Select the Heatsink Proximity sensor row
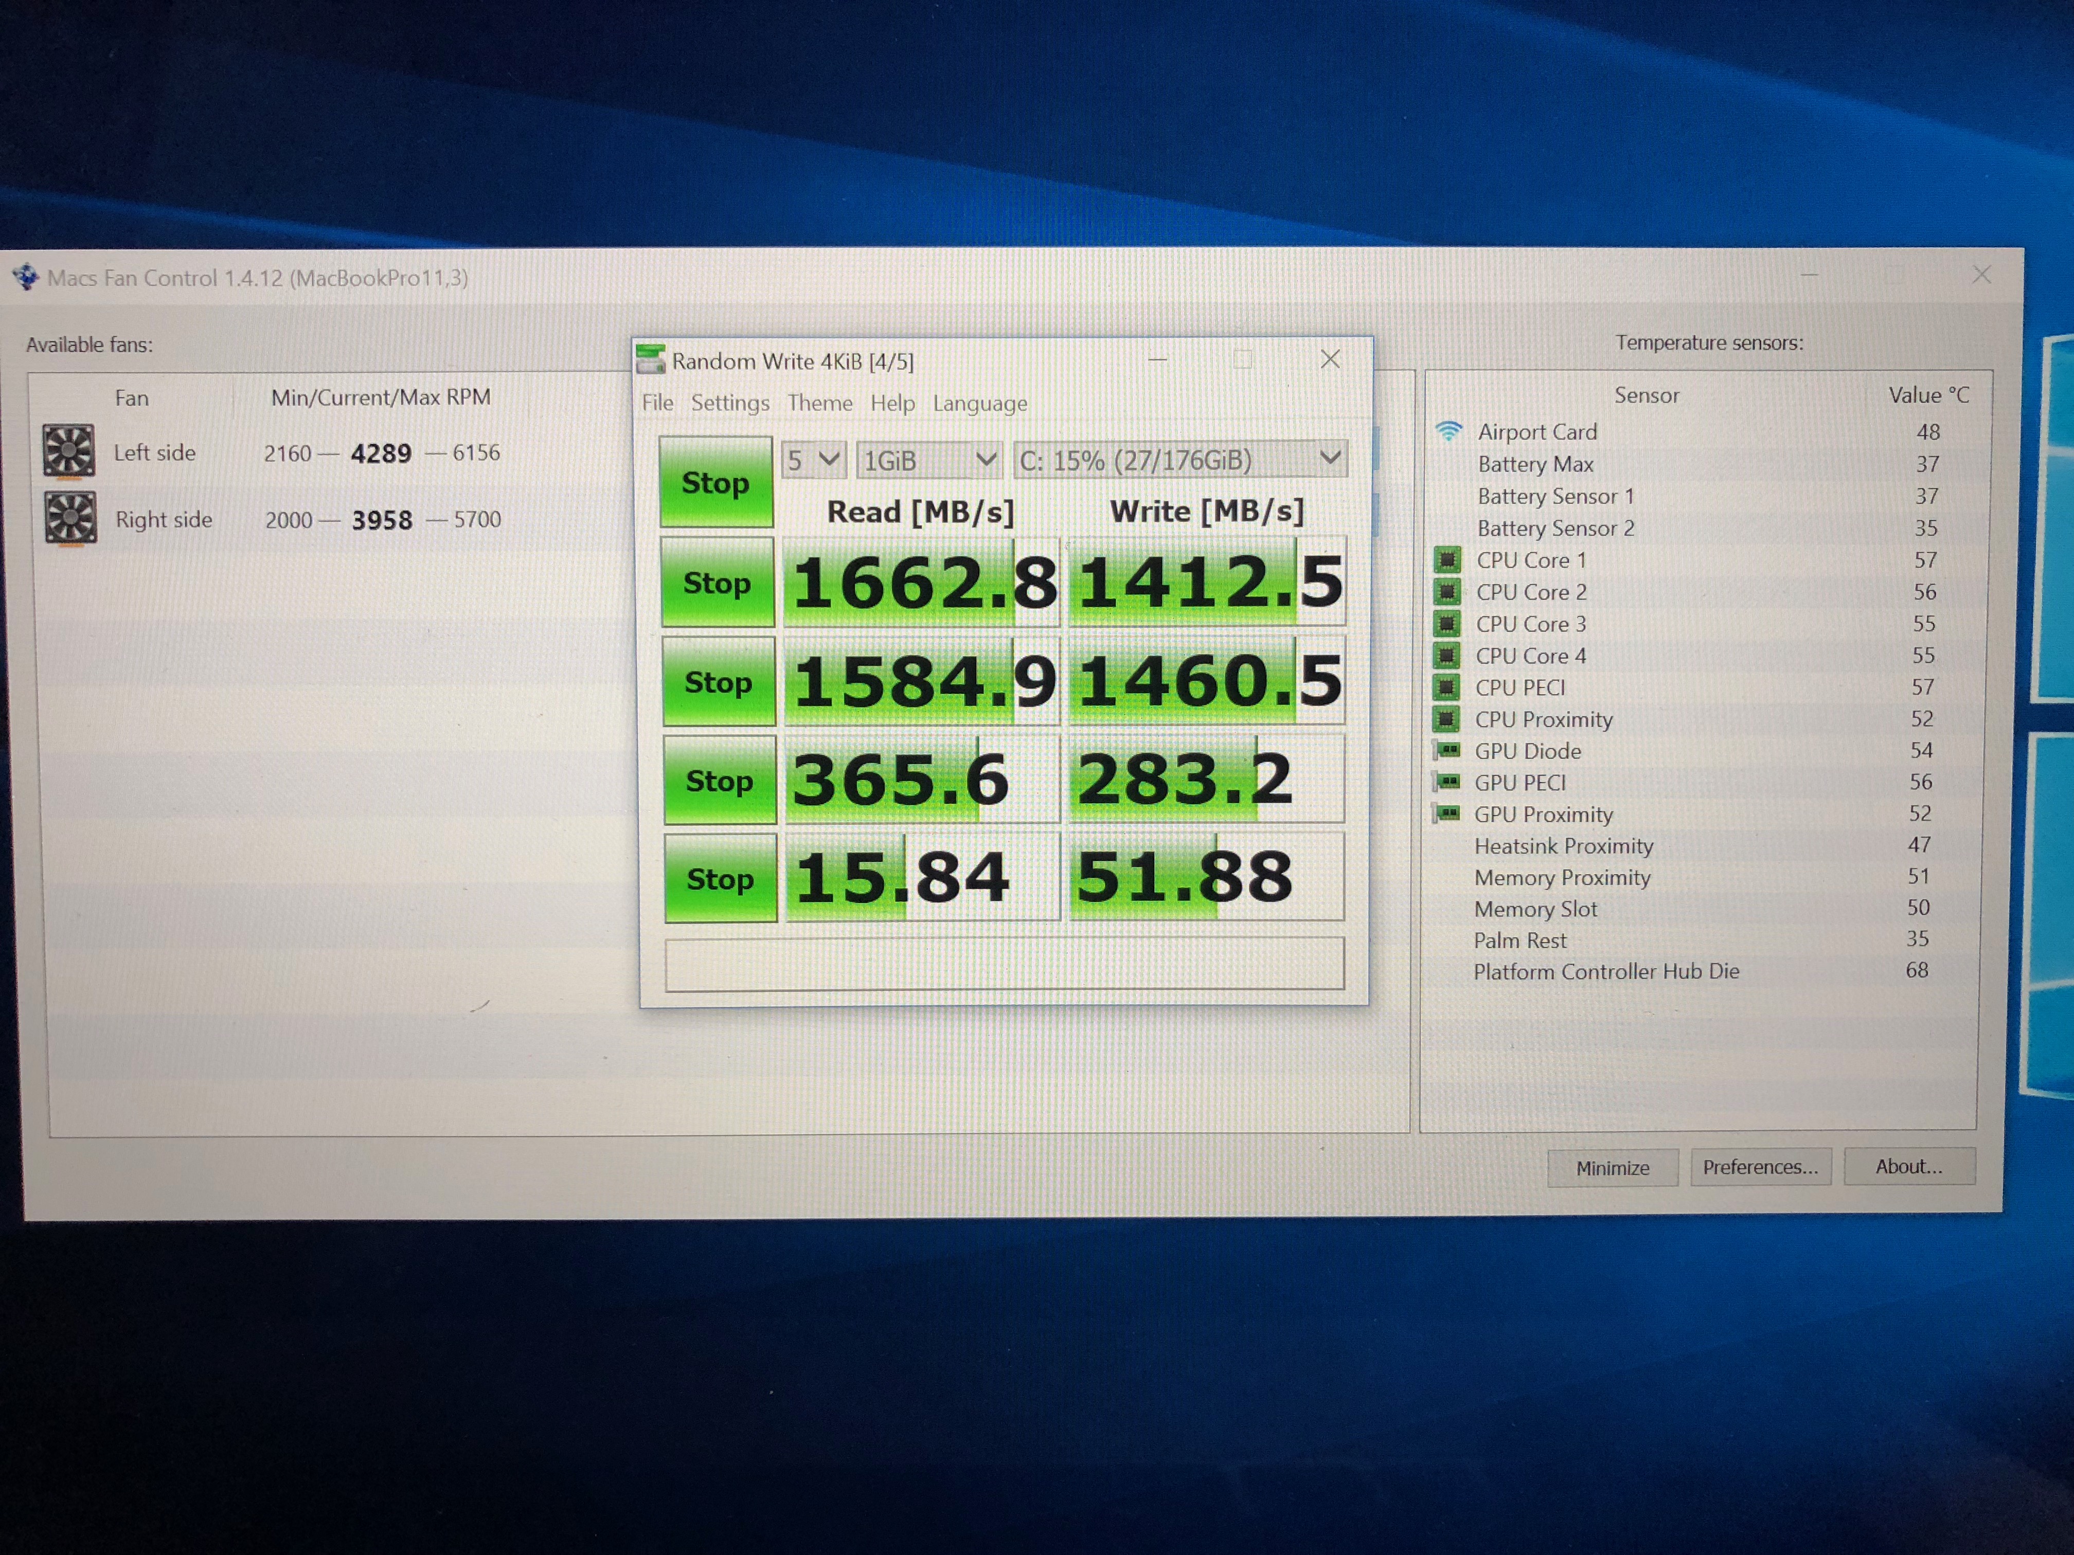The height and width of the screenshot is (1555, 2074). (x=1702, y=845)
